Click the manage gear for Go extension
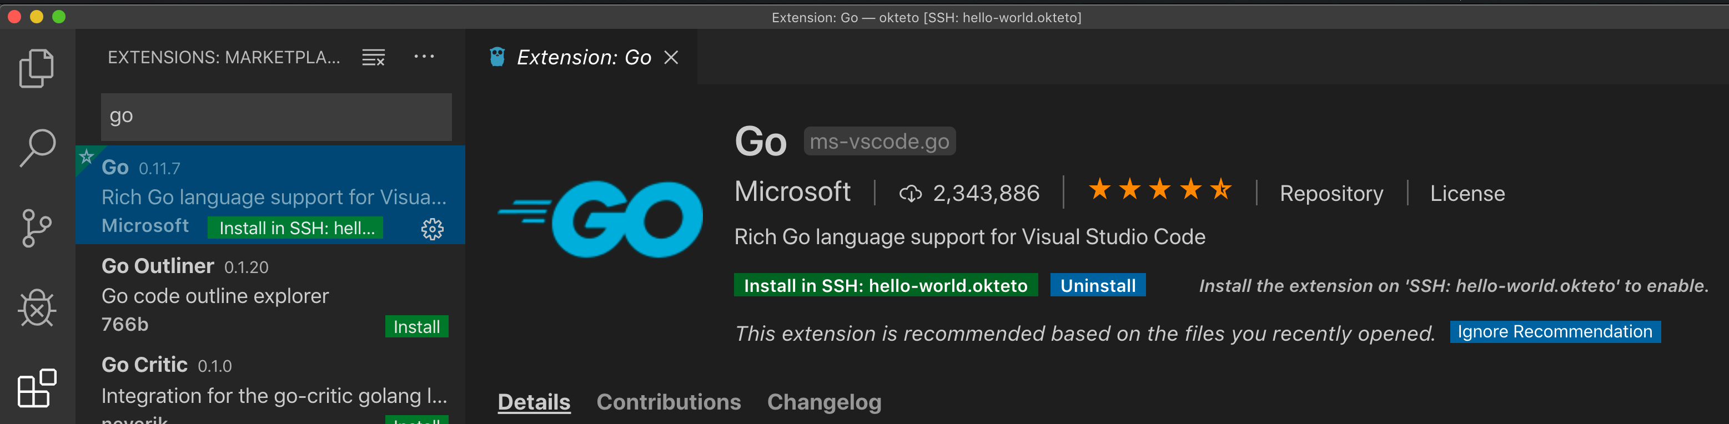 pyautogui.click(x=432, y=229)
